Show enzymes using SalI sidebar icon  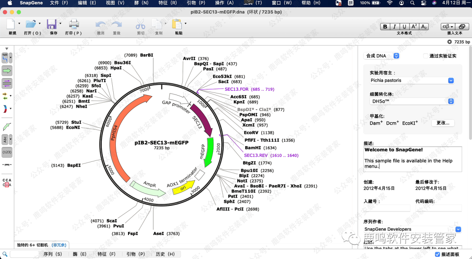pos(5,57)
